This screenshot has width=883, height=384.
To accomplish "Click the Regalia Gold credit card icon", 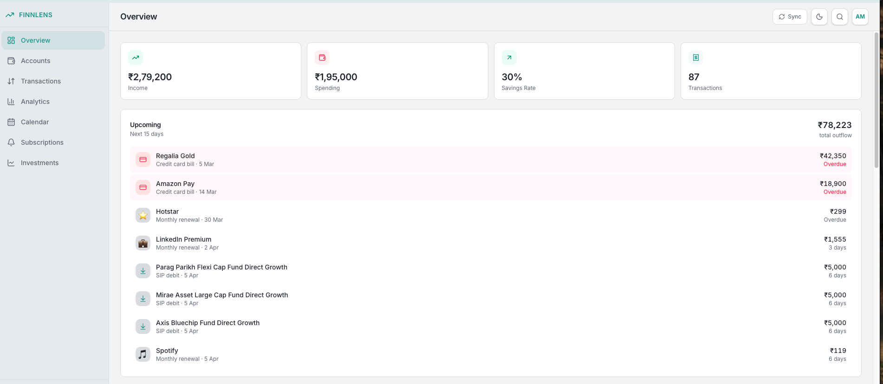I will click(x=143, y=160).
